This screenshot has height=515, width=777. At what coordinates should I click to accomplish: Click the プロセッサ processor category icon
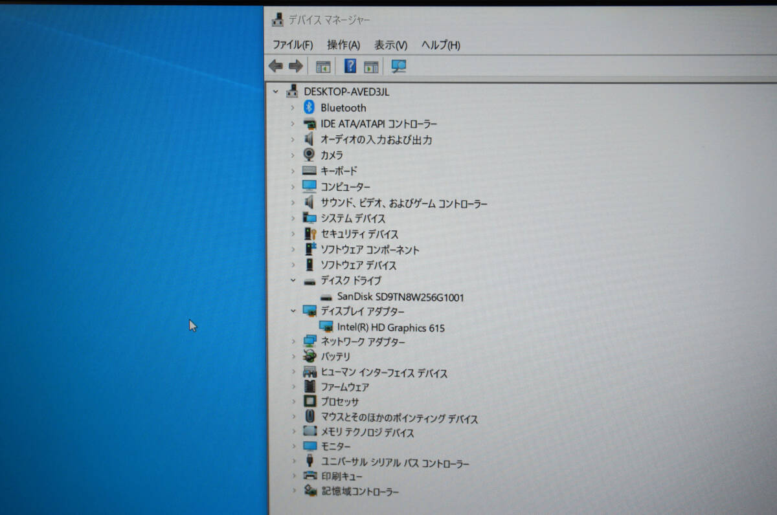[x=309, y=401]
